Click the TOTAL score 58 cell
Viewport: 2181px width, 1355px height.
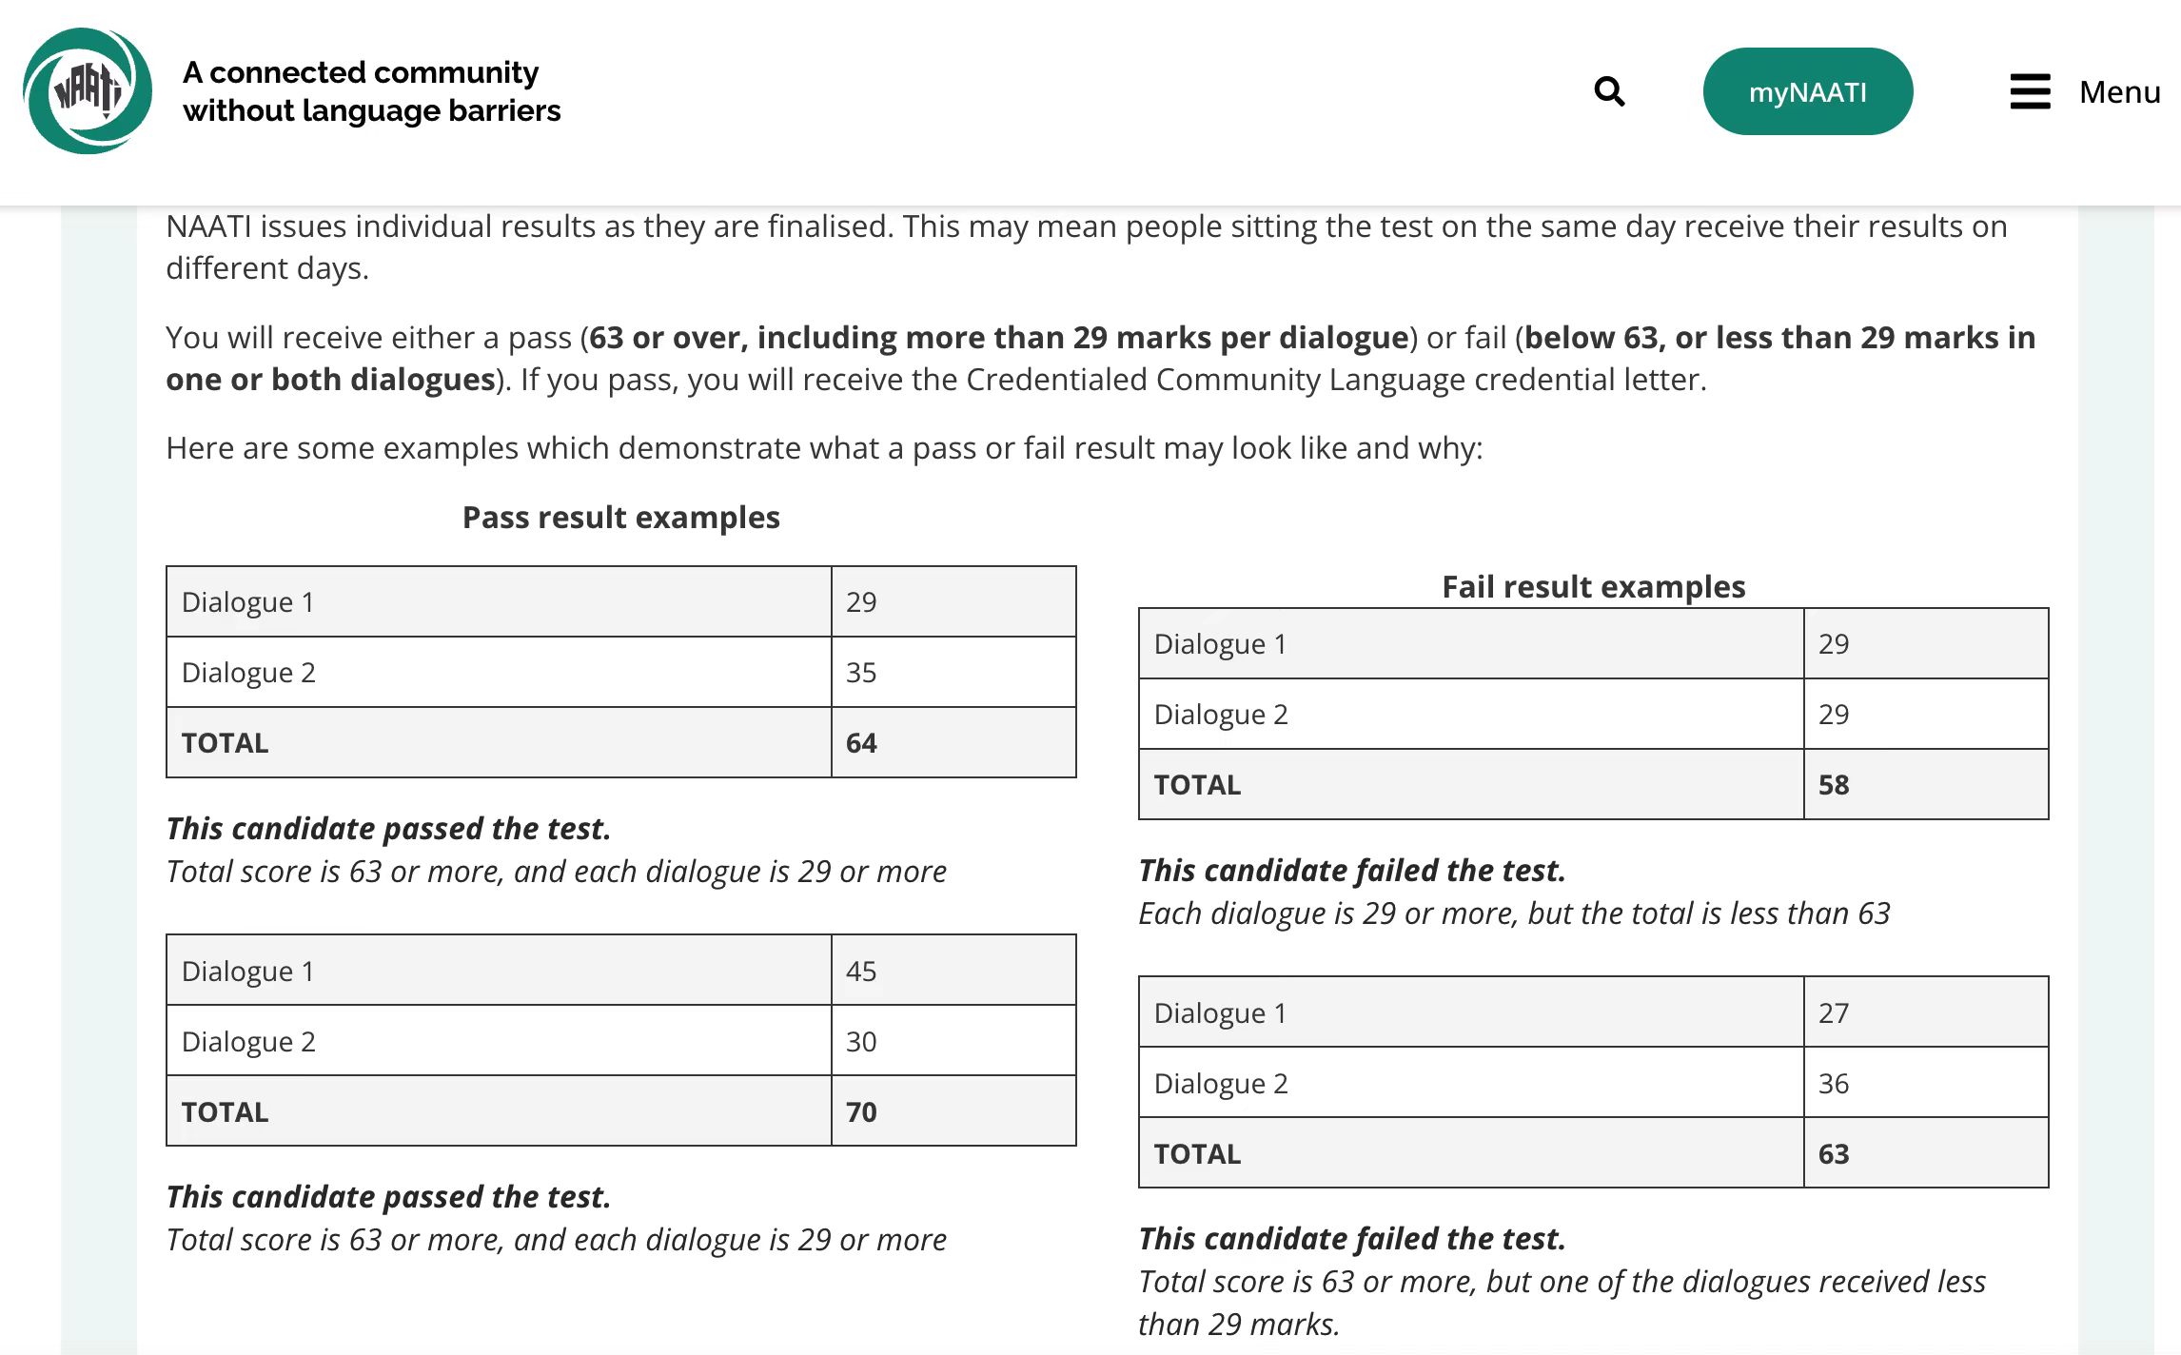coord(1926,785)
